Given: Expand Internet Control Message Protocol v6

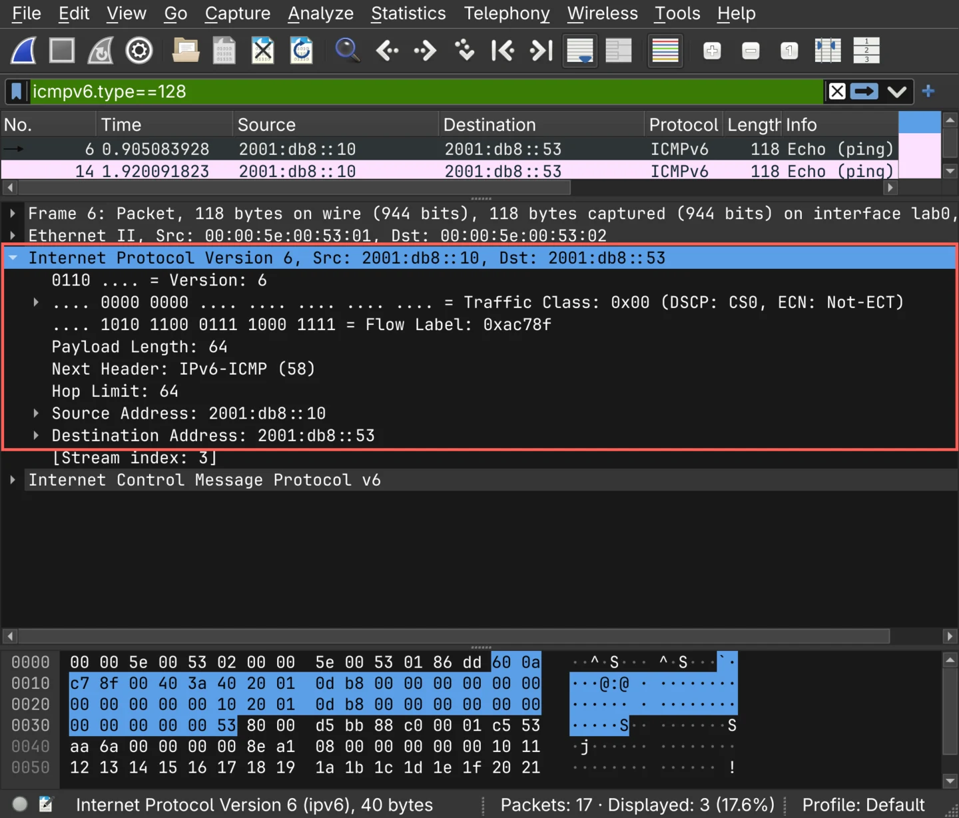Looking at the screenshot, I should click(13, 480).
